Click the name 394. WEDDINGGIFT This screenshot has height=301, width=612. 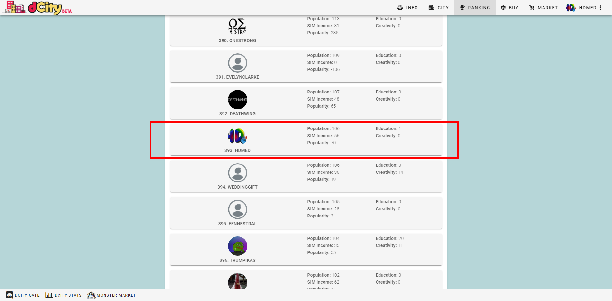[237, 187]
